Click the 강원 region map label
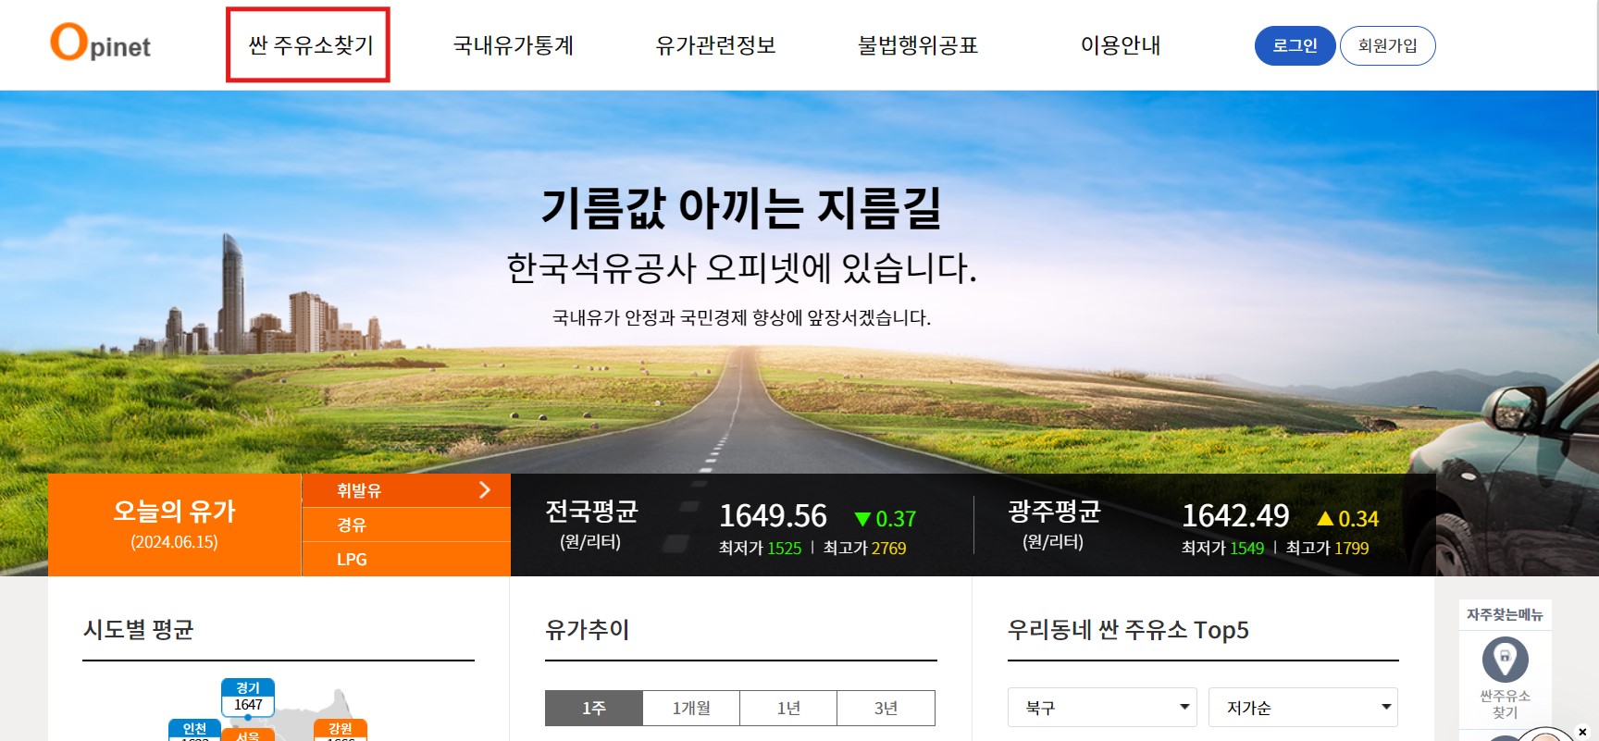 pos(341,730)
